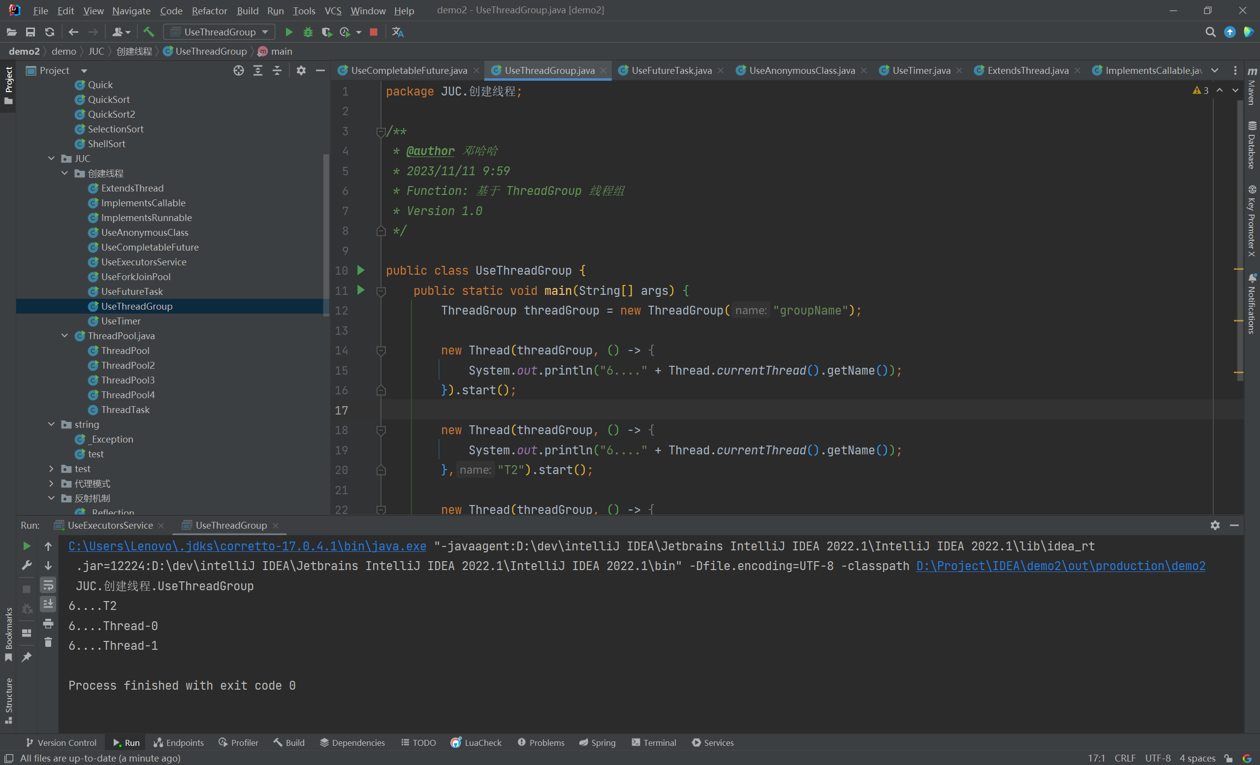The image size is (1260, 765).
Task: Fold the Javadoc comment at line 3
Action: tap(381, 132)
